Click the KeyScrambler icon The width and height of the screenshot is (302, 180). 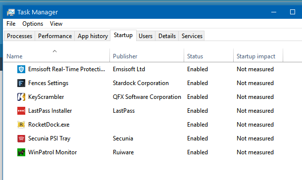21,97
